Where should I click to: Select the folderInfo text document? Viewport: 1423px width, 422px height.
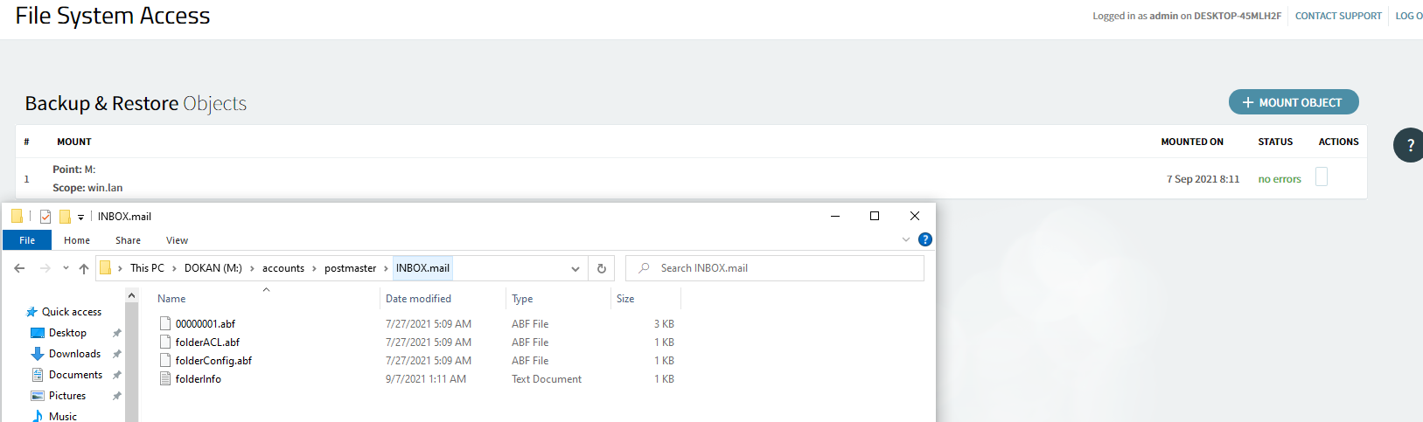198,379
